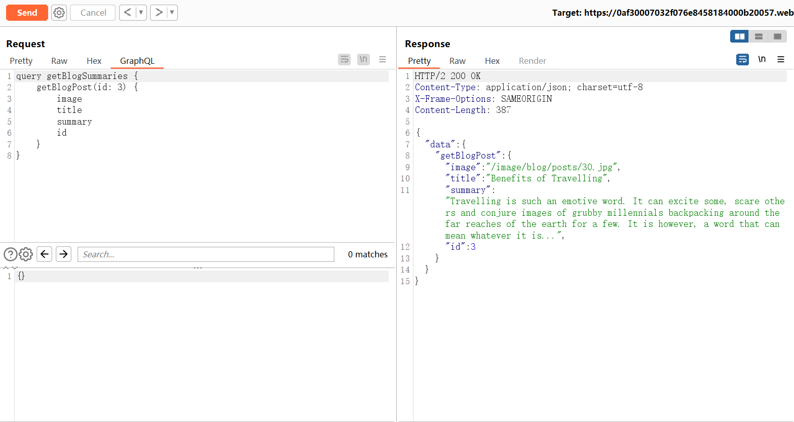The image size is (794, 422).
Task: Show non-printable characters in Response panel
Action: pyautogui.click(x=762, y=60)
